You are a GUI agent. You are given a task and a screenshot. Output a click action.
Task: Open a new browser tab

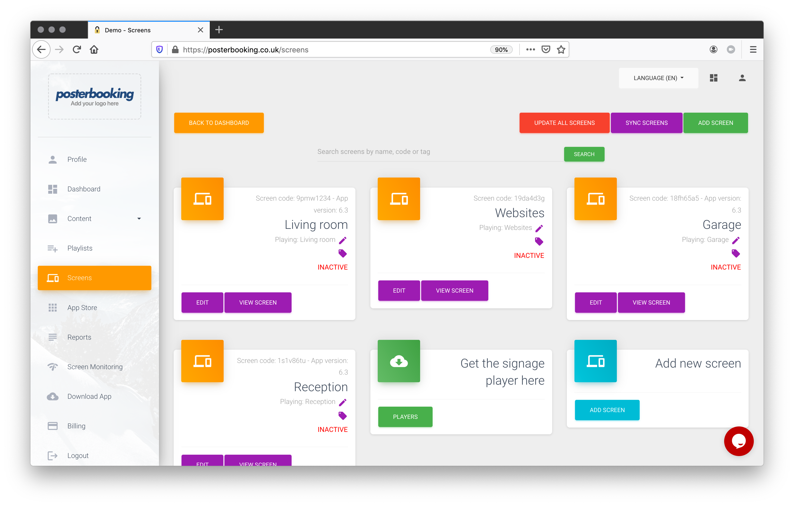(219, 30)
